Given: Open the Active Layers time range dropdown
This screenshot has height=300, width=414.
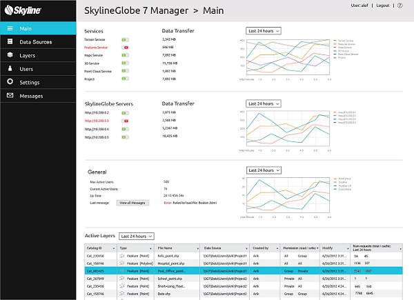Looking at the screenshot, I should coord(136,236).
